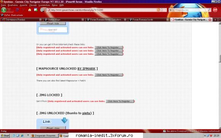Click the Firefox Symbian taskbar button

pyautogui.click(x=64, y=136)
